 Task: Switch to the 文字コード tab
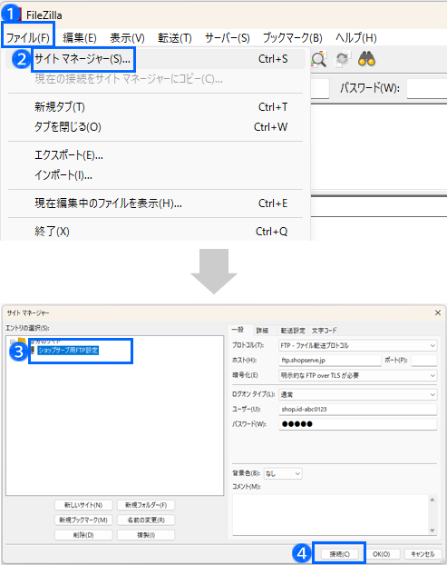pyautogui.click(x=324, y=331)
